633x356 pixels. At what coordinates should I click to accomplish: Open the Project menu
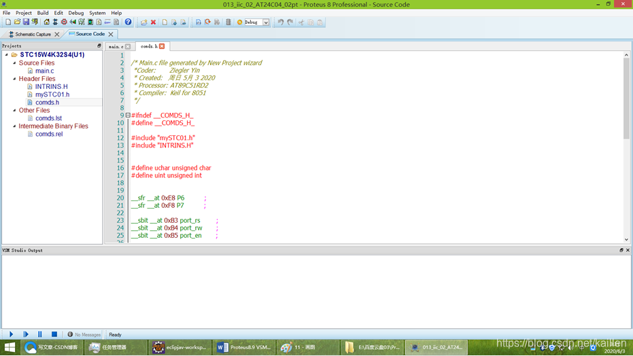click(23, 13)
